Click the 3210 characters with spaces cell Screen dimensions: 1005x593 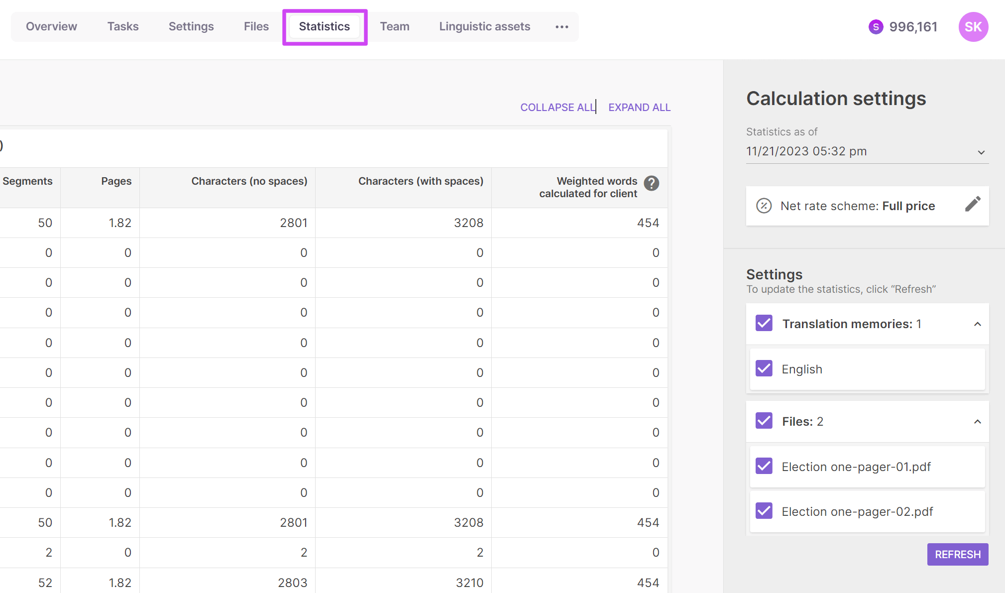469,583
